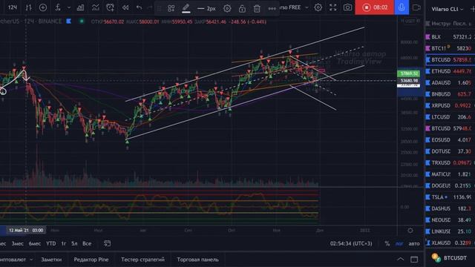
Task: Change the line color pencil tool
Action: (x=186, y=8)
